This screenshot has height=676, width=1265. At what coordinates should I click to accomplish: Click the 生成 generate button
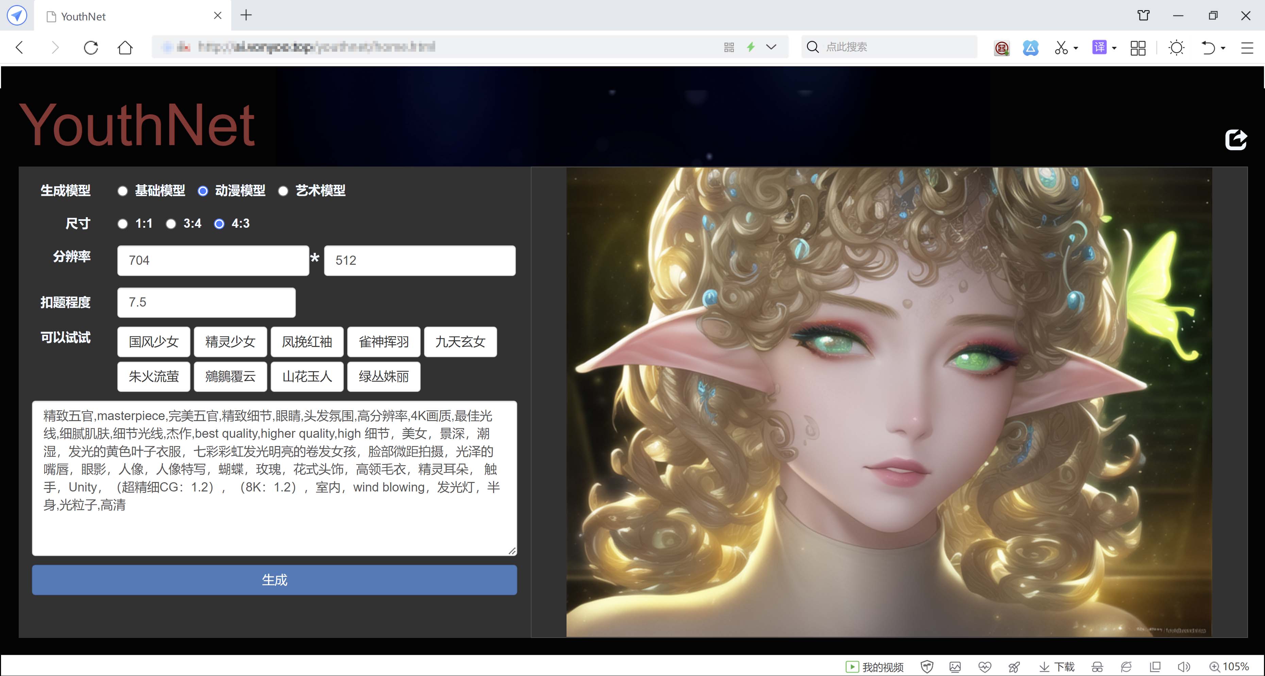tap(274, 580)
